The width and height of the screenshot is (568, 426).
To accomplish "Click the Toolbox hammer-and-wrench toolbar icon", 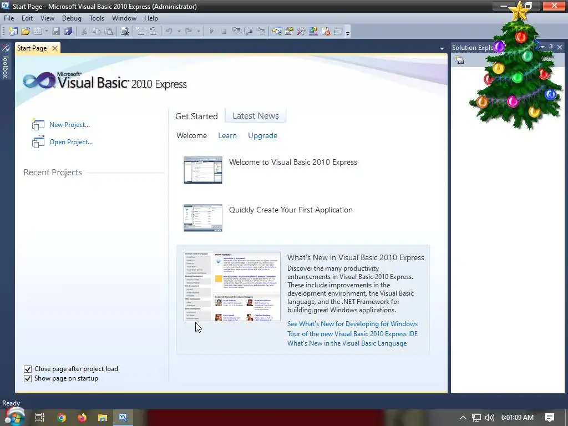I will point(301,32).
